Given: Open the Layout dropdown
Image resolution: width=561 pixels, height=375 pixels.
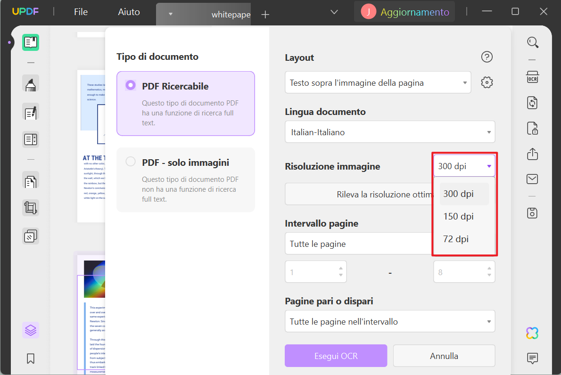Looking at the screenshot, I should coord(378,82).
